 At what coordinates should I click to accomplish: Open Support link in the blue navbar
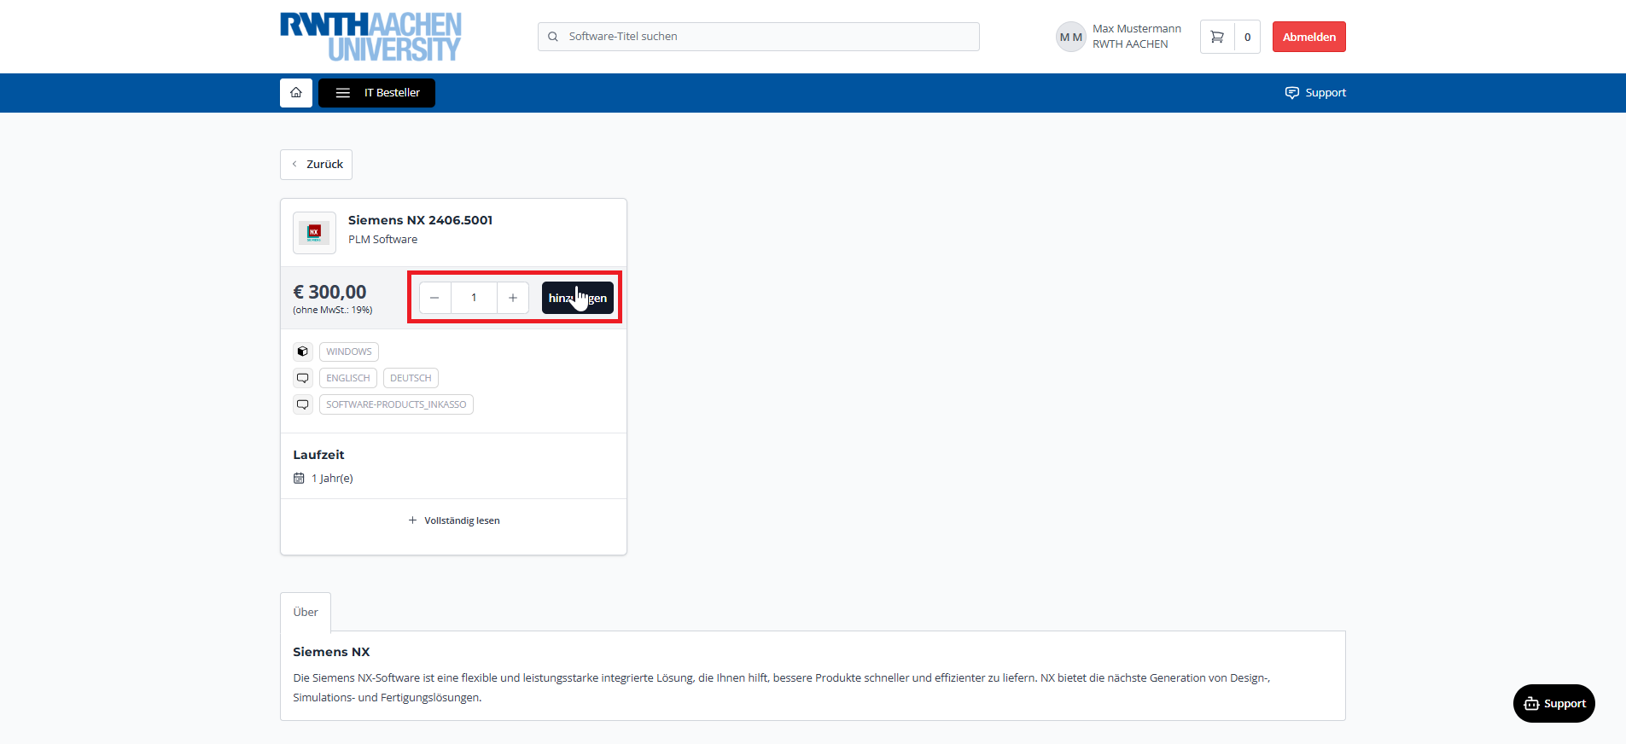click(x=1315, y=93)
